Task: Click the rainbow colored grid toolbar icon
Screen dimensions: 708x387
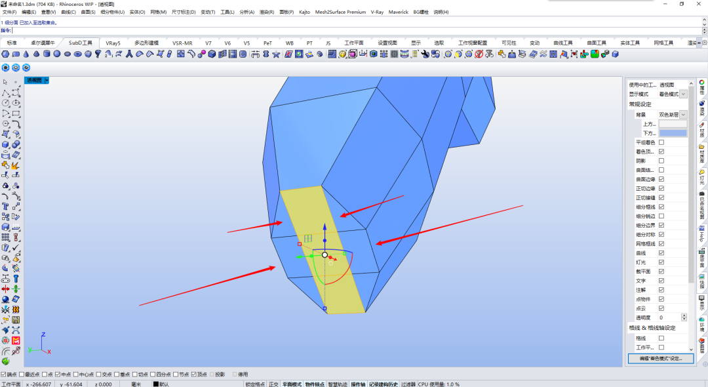Action: (x=594, y=54)
